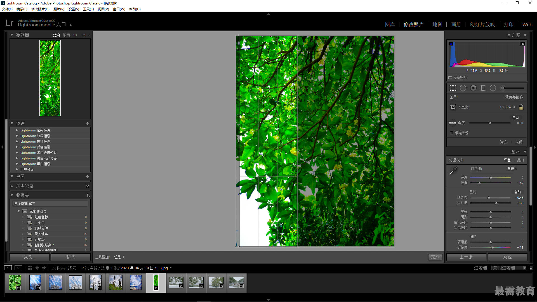Select the Spot Removal tool
This screenshot has width=537, height=302.
[463, 88]
